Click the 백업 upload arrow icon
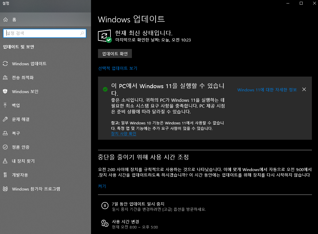This screenshot has width=318, height=234. (5, 105)
